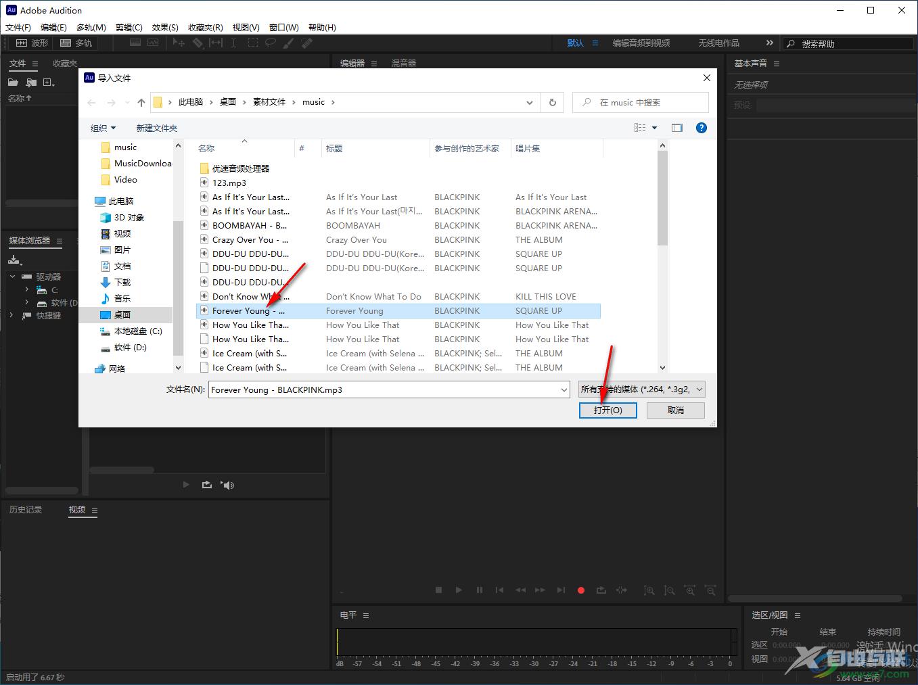Expand the 快捷键 tree node

coord(11,315)
